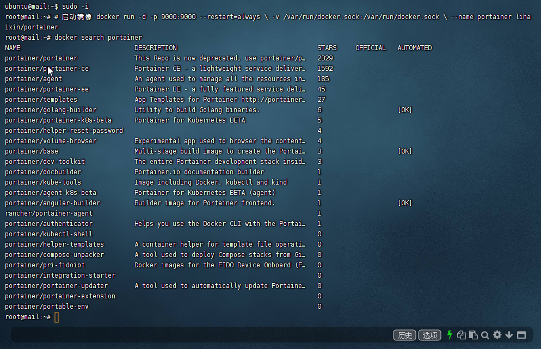Select the text portainer/portainer-ce
The image size is (541, 349).
pyautogui.click(x=47, y=69)
